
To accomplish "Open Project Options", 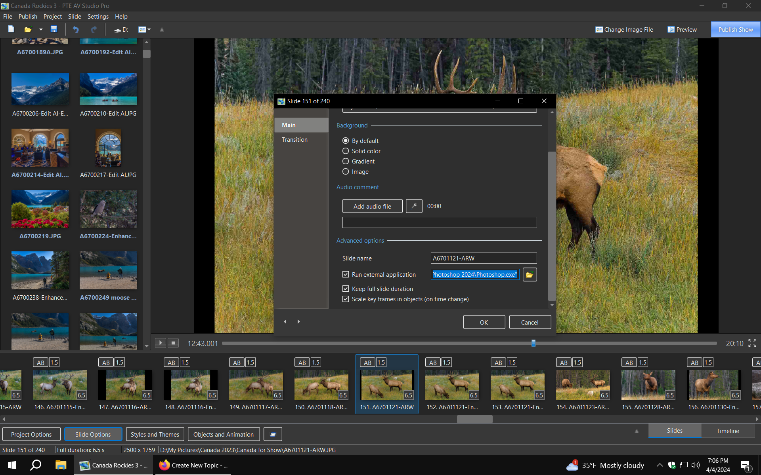I will click(x=31, y=434).
